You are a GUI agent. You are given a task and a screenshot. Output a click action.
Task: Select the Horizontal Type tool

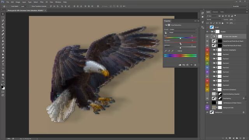[3, 65]
